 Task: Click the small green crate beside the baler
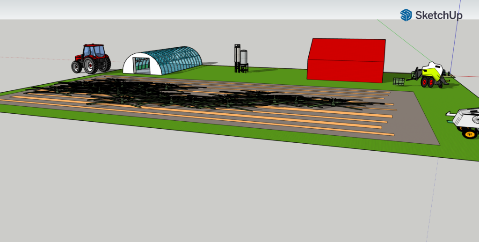click(x=399, y=81)
